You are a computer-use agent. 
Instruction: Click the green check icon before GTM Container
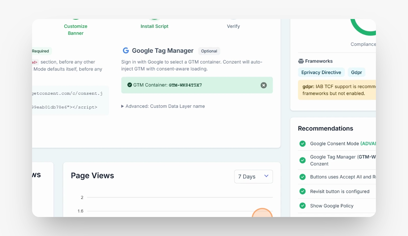pyautogui.click(x=130, y=85)
